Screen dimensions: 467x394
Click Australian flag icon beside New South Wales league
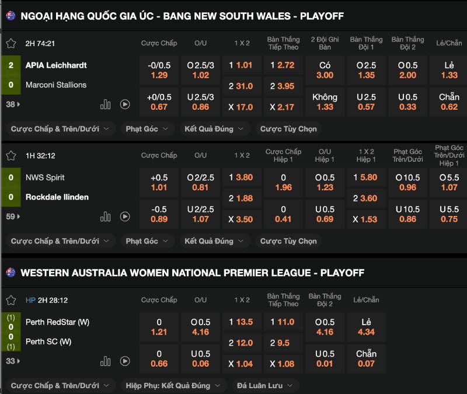pyautogui.click(x=11, y=16)
